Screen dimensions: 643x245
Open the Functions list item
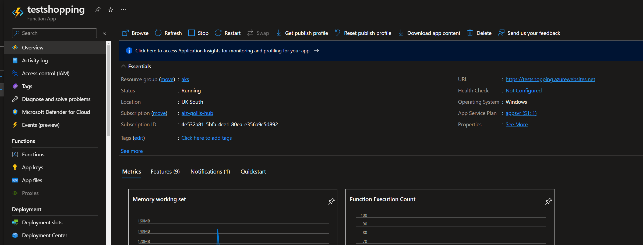pyautogui.click(x=55, y=154)
